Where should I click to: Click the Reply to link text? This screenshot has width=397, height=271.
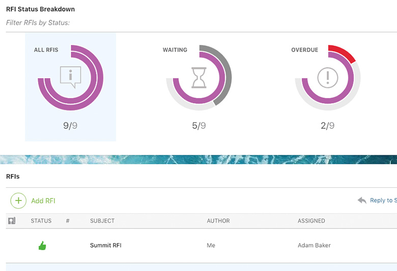383,200
